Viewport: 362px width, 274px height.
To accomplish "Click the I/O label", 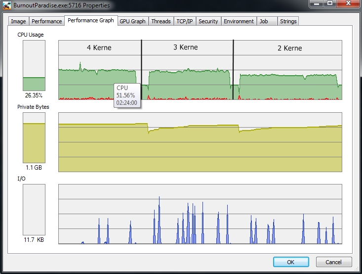I will point(21,179).
